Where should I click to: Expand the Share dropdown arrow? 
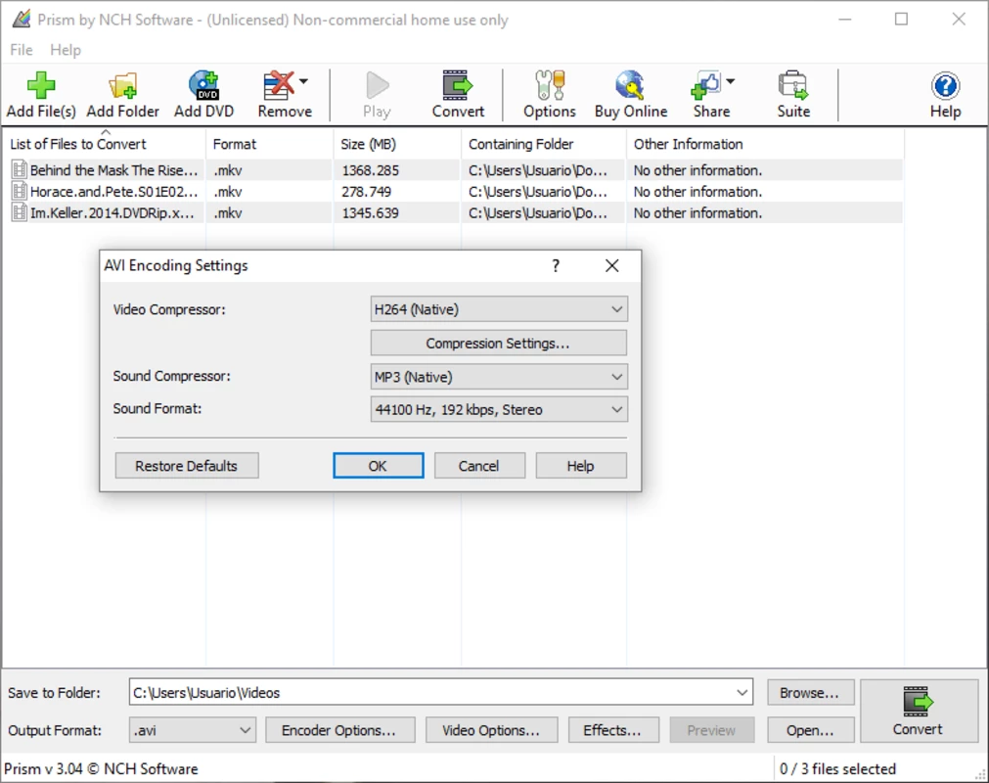(x=731, y=81)
